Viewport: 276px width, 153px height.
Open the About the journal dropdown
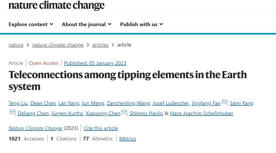(x=86, y=24)
